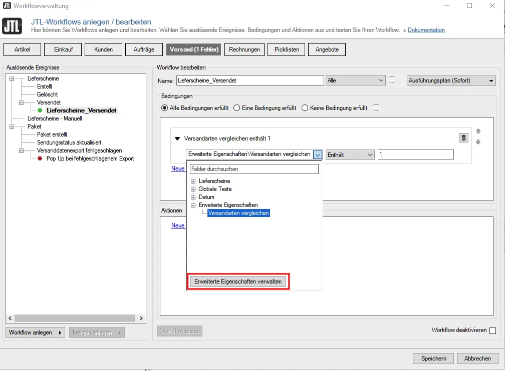Collapse the Versendet node in events tree
505x371 pixels.
coord(21,102)
